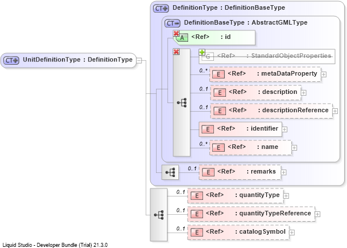Click the Liquid Studio trial footer text
Viewport: 347px width, 248px height.
click(55, 245)
